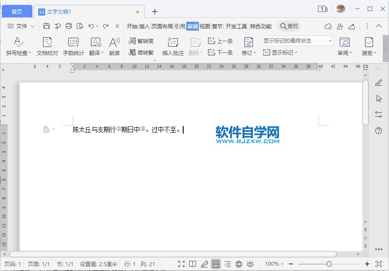Enable the ink pen annotation toggle

[x=204, y=264]
